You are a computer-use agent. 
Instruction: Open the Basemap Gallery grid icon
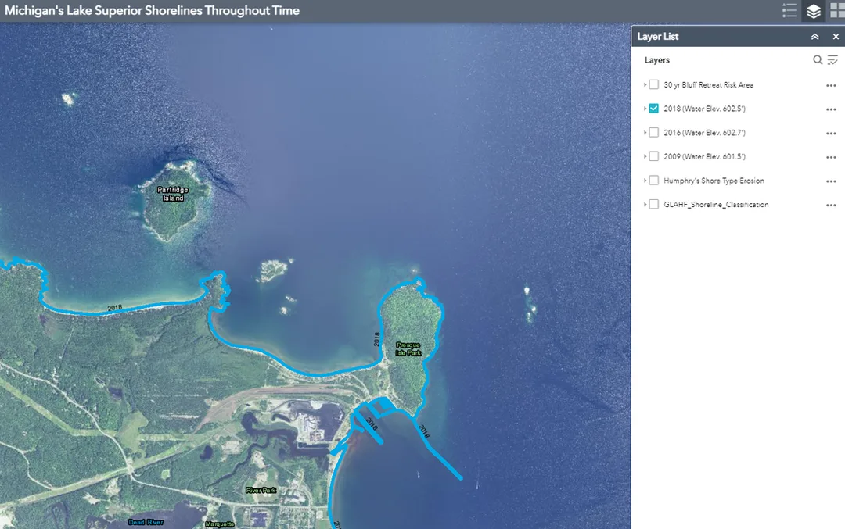[837, 11]
